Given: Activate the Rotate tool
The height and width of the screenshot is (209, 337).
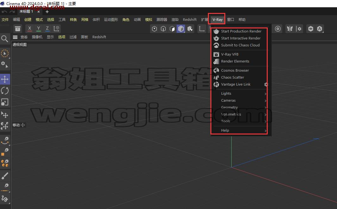Looking at the screenshot, I should coord(5,91).
